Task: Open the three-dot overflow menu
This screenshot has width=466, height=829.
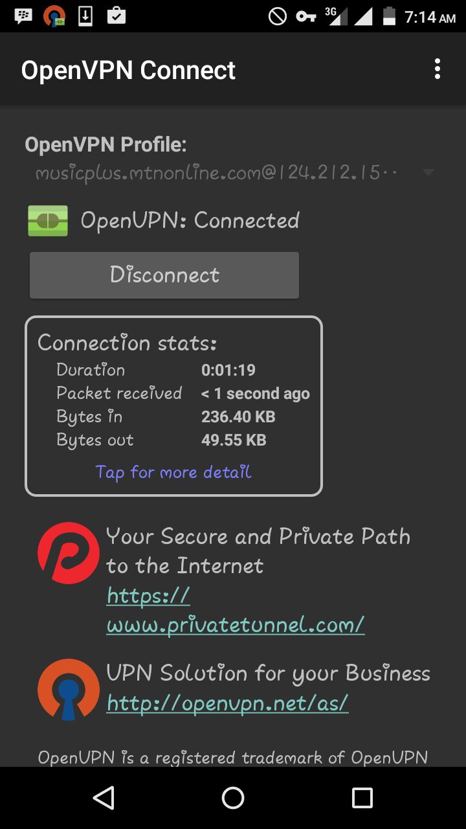Action: 438,69
